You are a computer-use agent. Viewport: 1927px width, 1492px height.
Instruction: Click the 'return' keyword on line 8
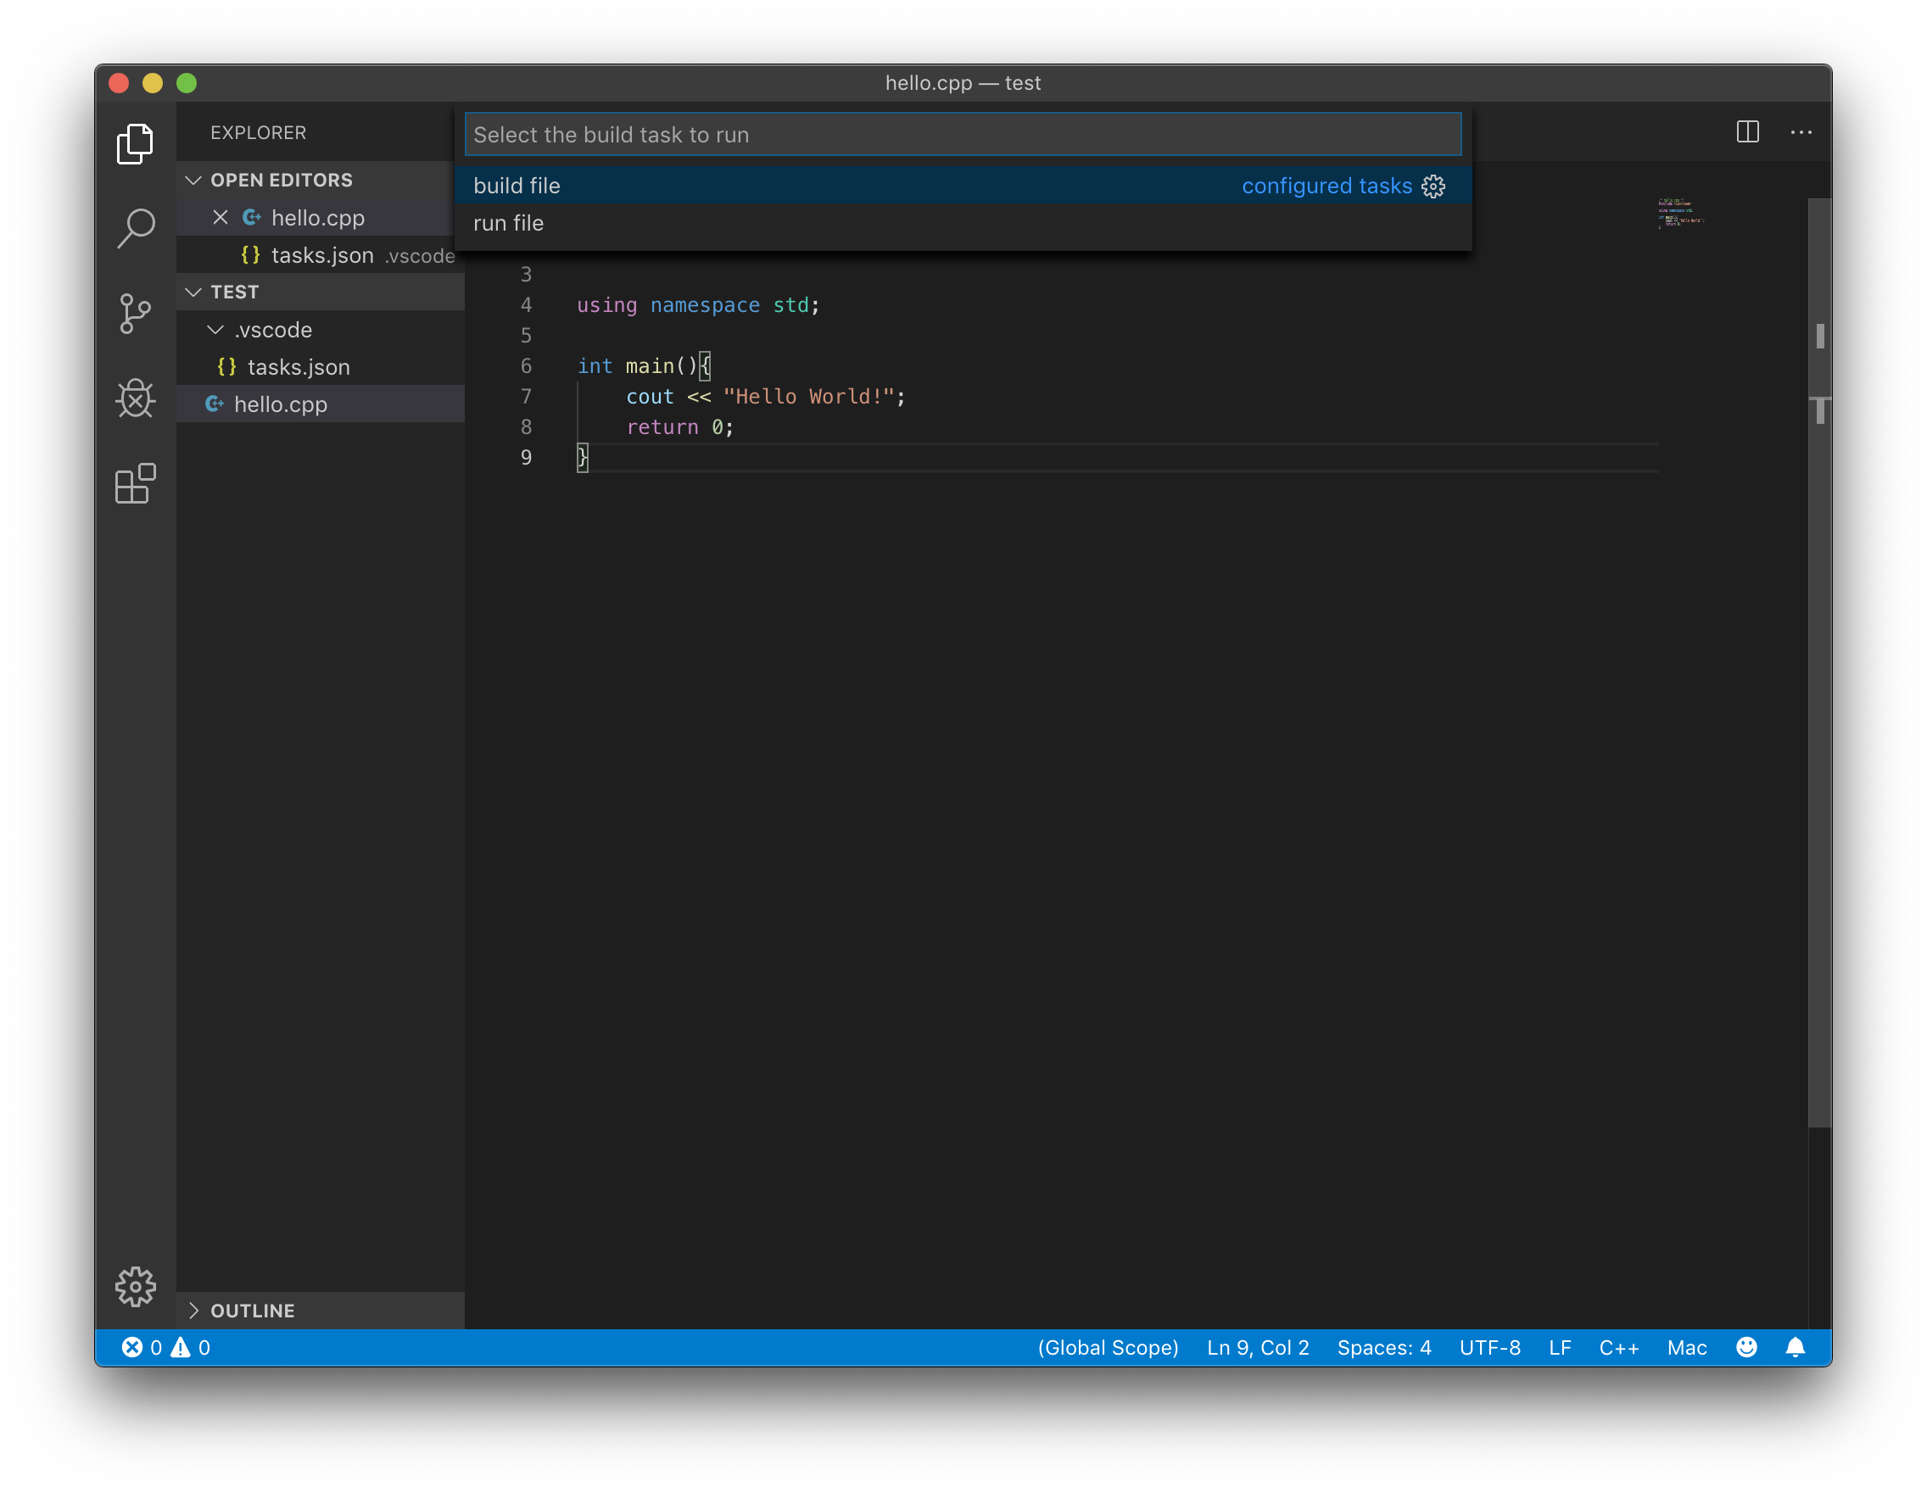point(662,426)
